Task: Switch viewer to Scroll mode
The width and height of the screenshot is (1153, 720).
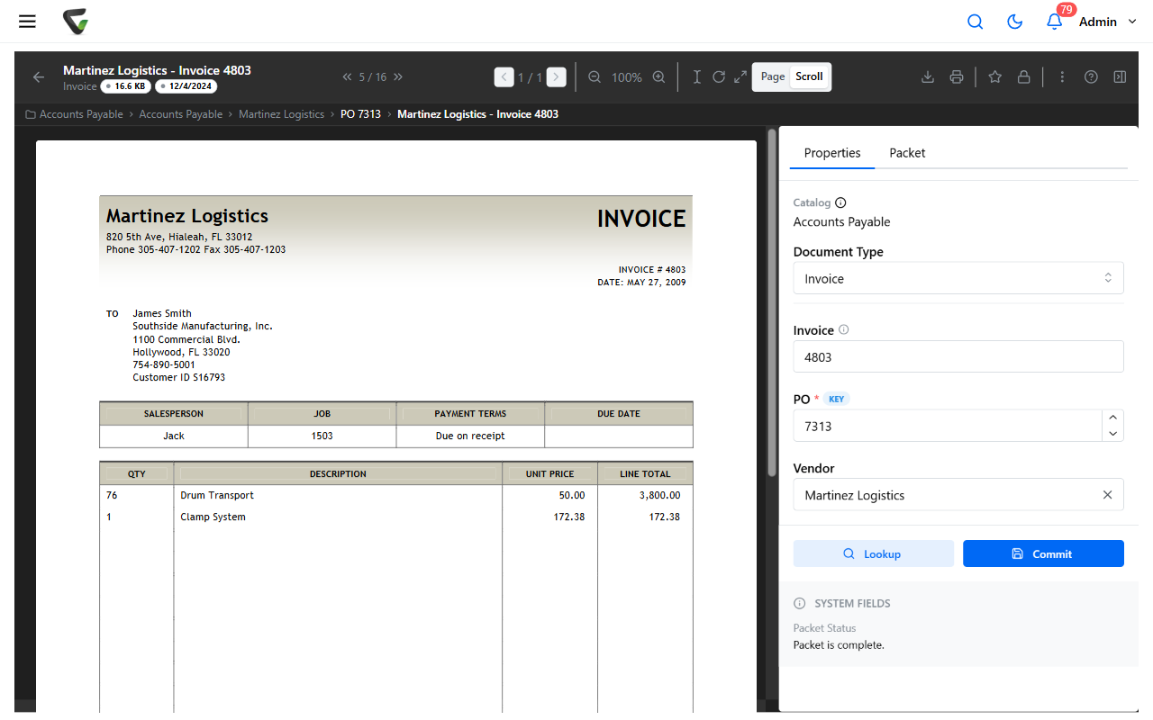Action: [x=809, y=76]
